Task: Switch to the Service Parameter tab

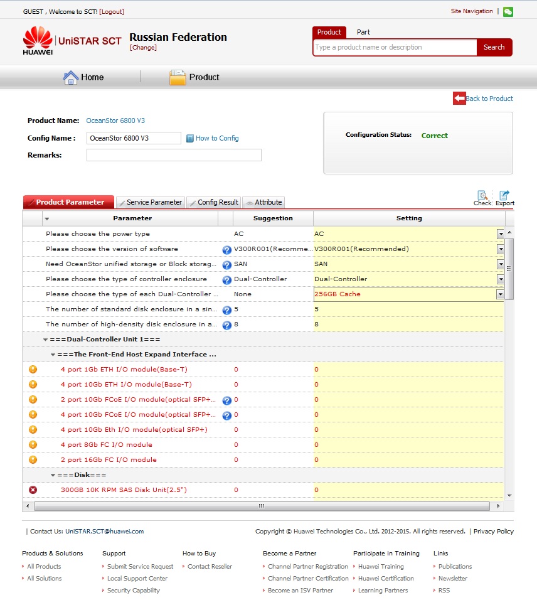Action: (x=151, y=202)
